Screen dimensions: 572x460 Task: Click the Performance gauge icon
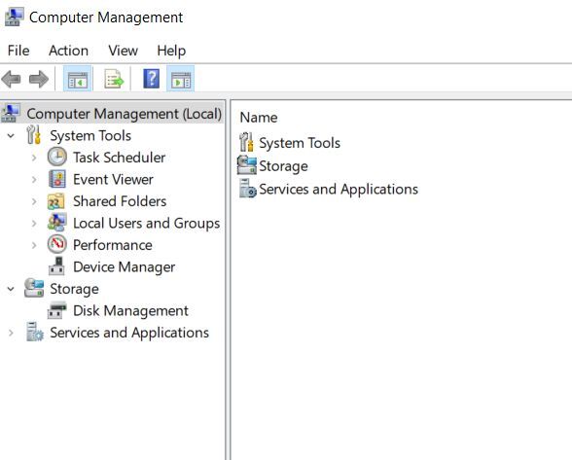57,244
